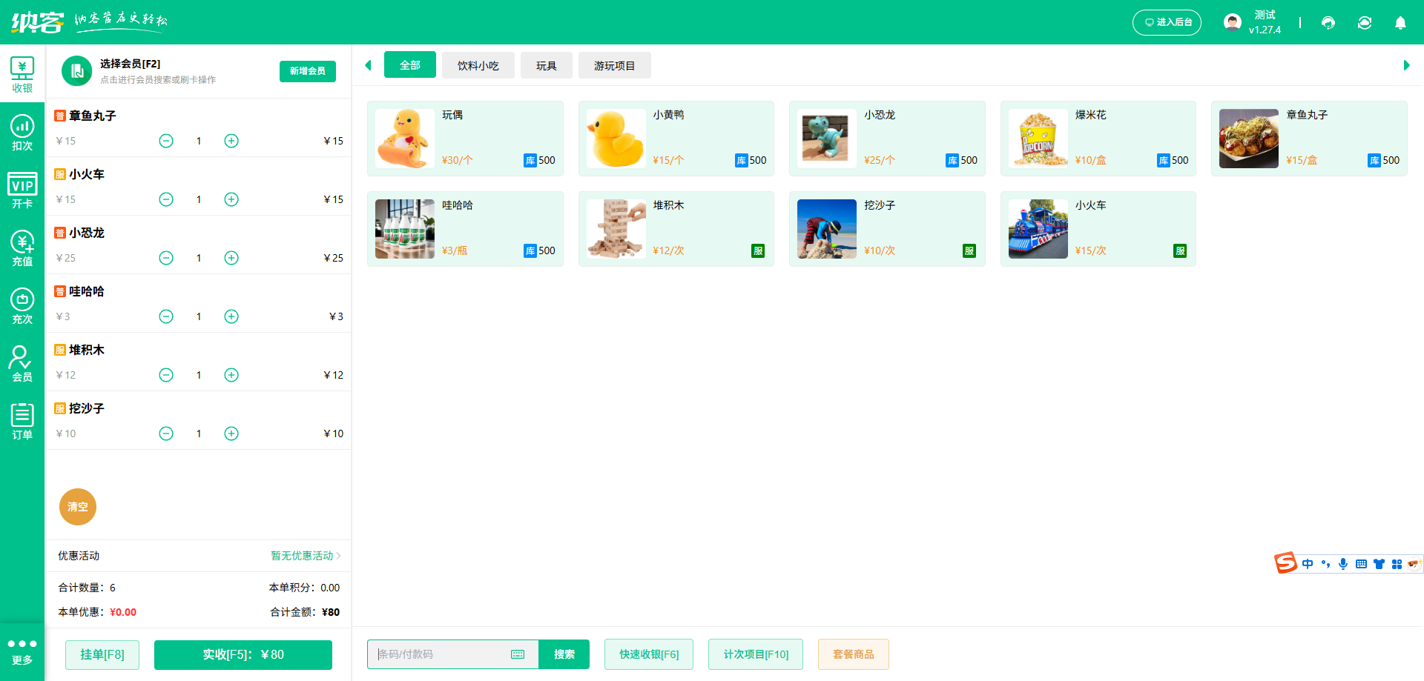Click the cloud sync icon in header
The height and width of the screenshot is (681, 1424).
1365,22
